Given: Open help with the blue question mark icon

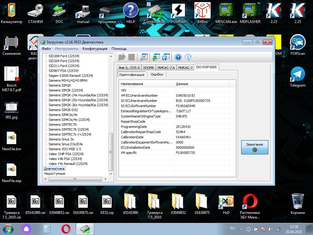Looking at the screenshot, I should click(178, 57).
